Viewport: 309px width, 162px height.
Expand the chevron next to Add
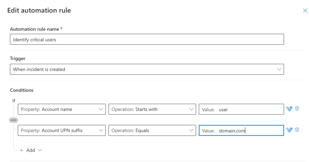[x=40, y=150]
